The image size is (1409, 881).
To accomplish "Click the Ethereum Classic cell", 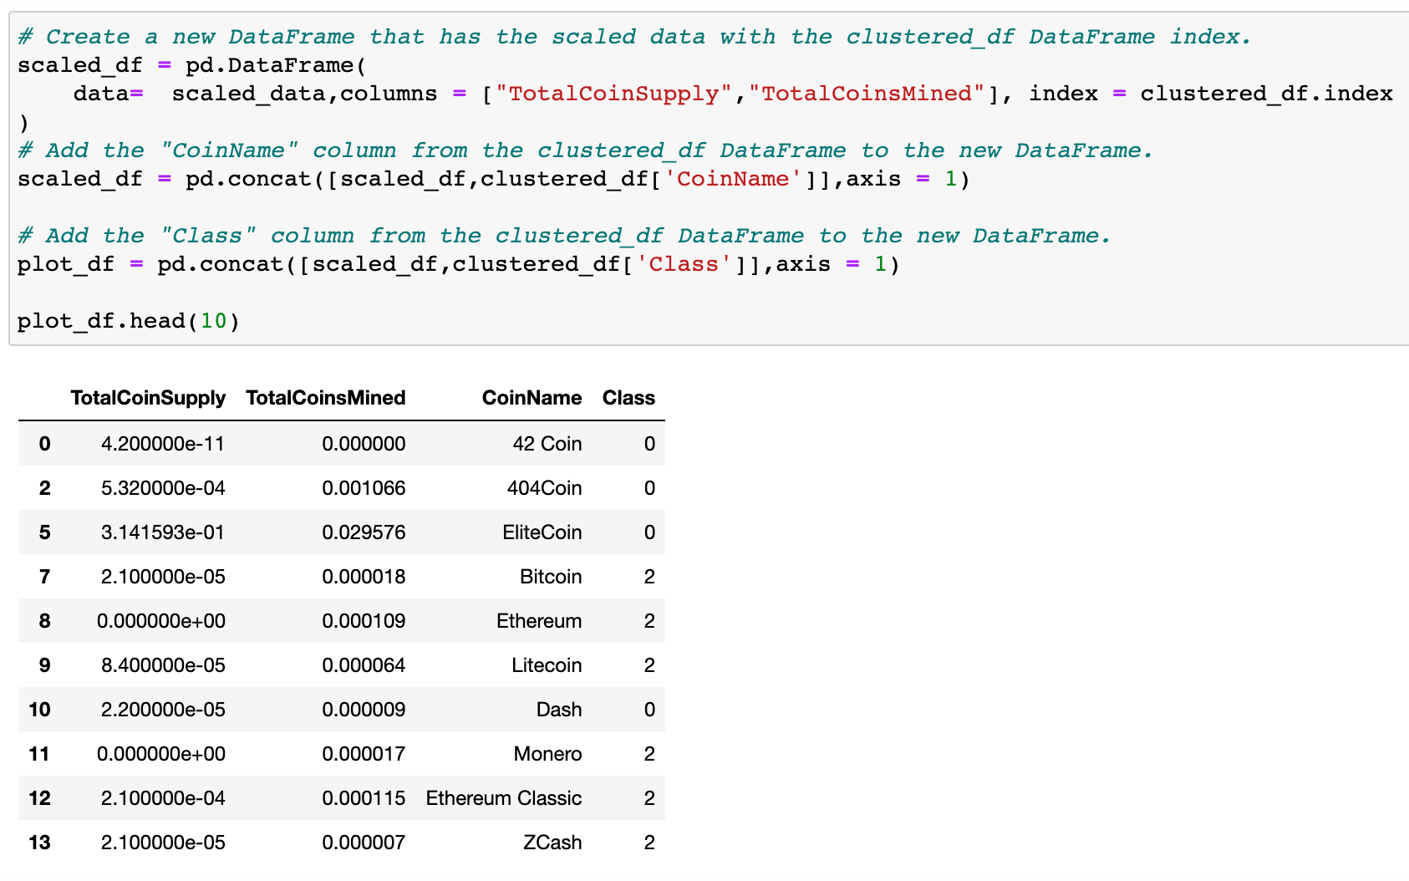I will 503,798.
